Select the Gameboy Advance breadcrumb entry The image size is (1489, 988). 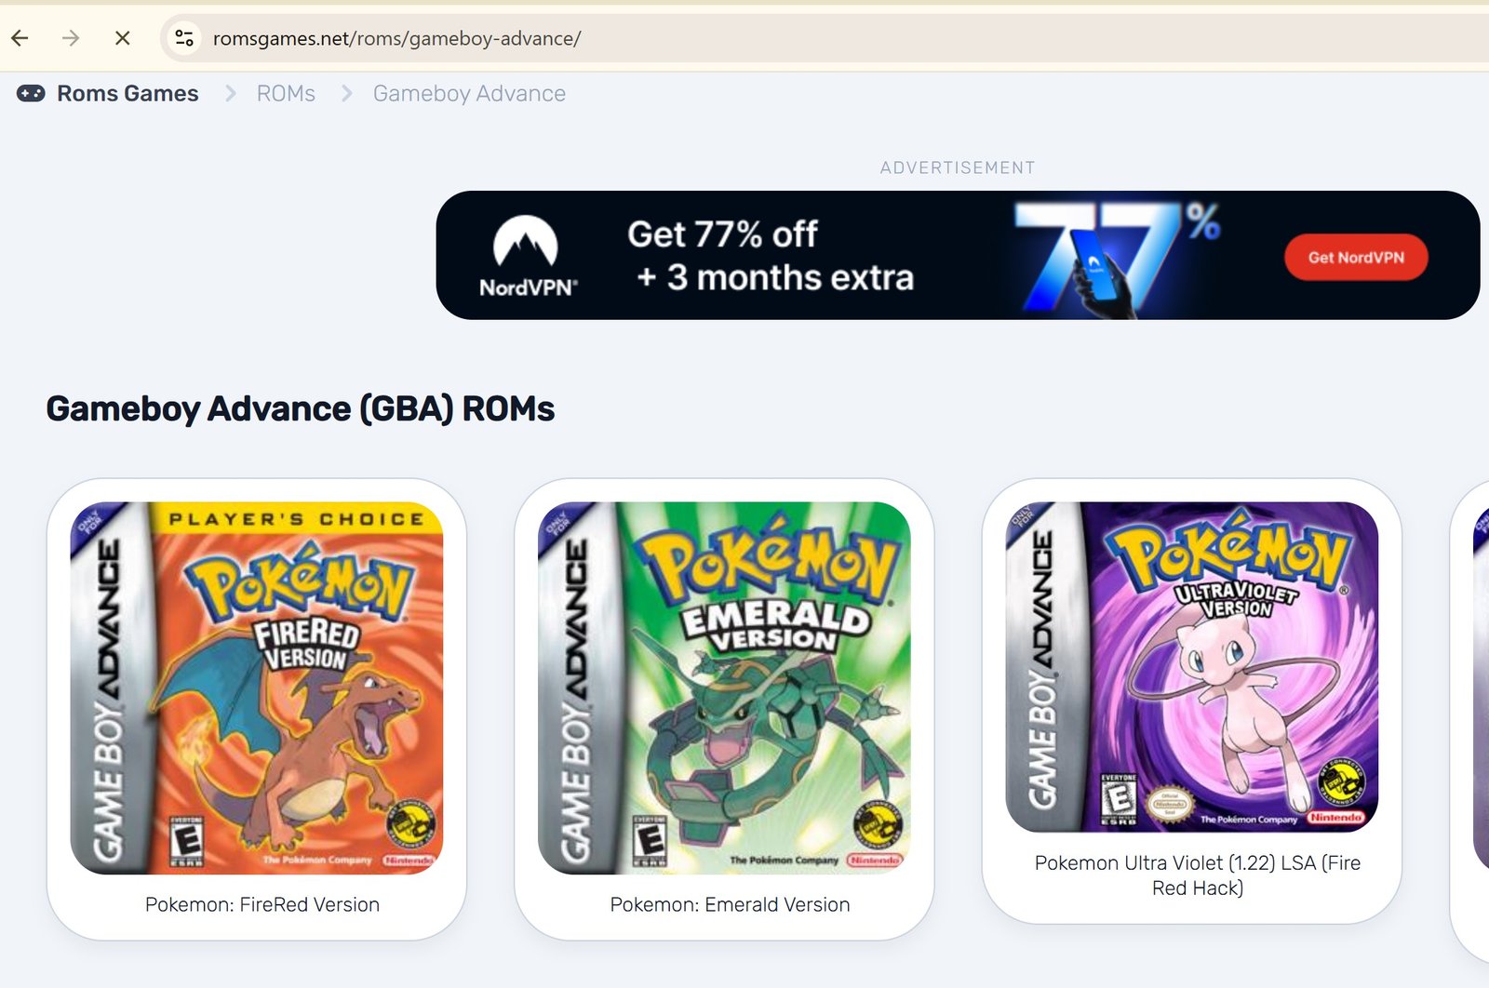click(468, 93)
